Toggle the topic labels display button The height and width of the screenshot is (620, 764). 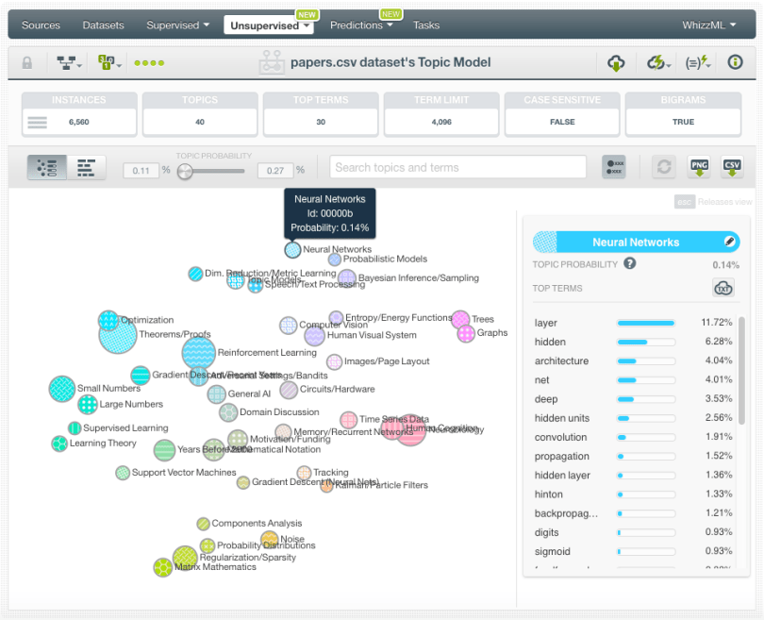point(613,167)
